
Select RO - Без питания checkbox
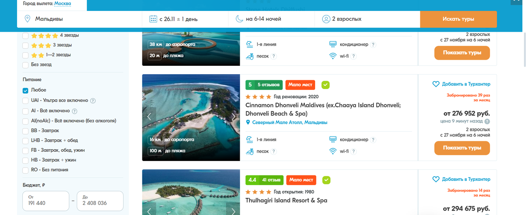coord(25,170)
